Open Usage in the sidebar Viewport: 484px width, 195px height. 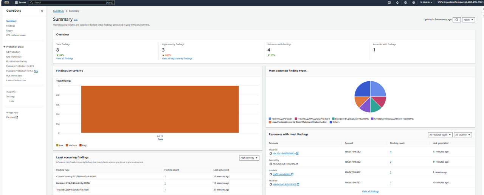[9, 30]
